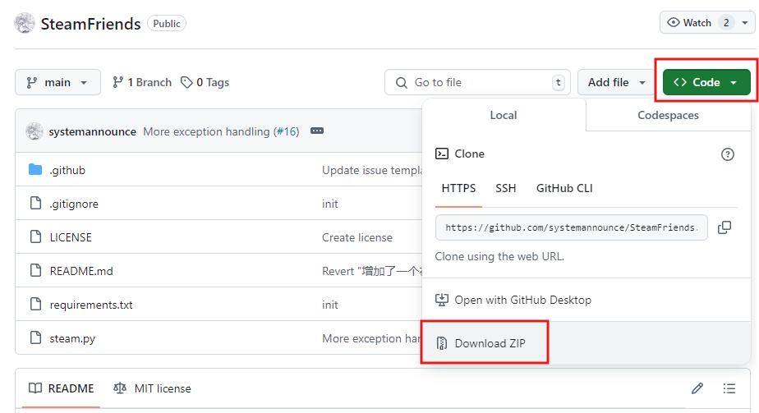759x413 pixels.
Task: Open the steam.py More exception commit message
Action: (x=372, y=338)
